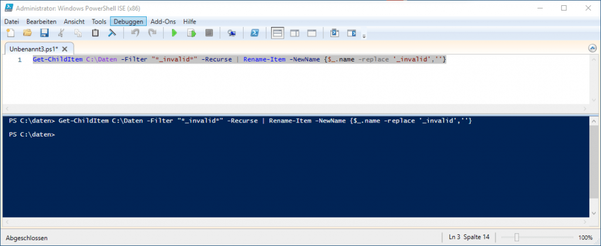
Task: Click the Ln 3 Spalte 14 indicator
Action: tap(469, 237)
